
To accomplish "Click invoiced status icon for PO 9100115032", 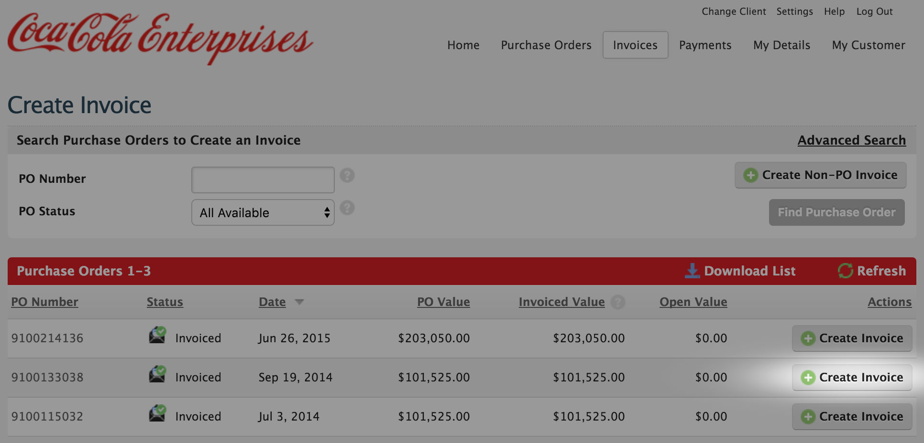I will (157, 413).
